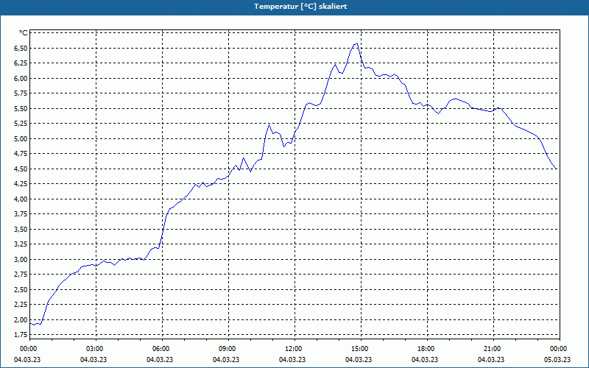Viewport: 589px width, 368px height.
Task: Select the 6,25 y-axis label
Action: (21, 63)
